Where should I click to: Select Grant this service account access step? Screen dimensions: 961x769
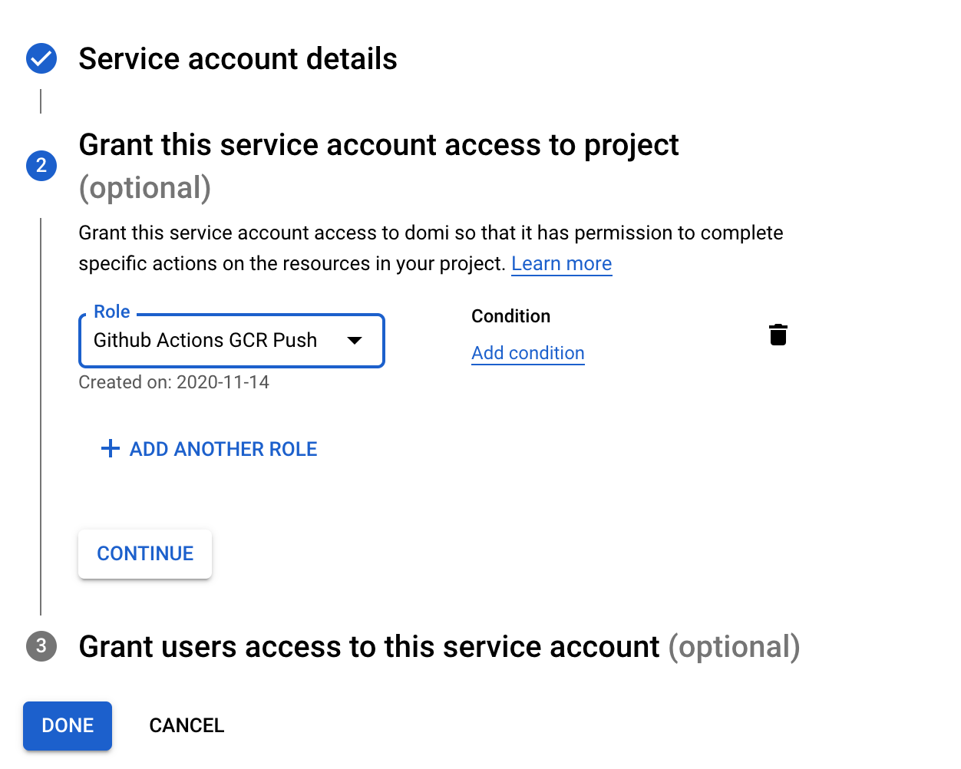pos(378,145)
